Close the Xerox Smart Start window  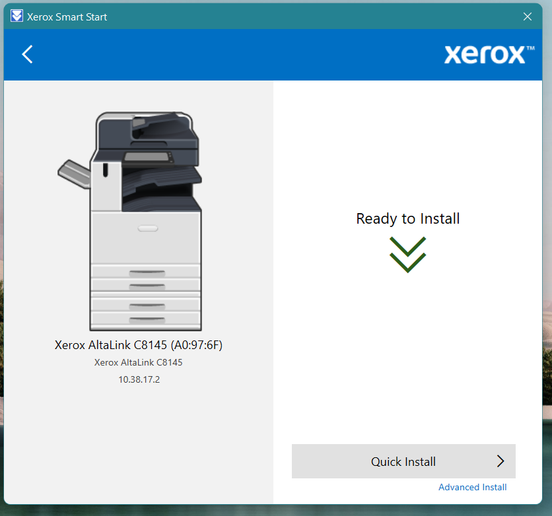pos(528,16)
